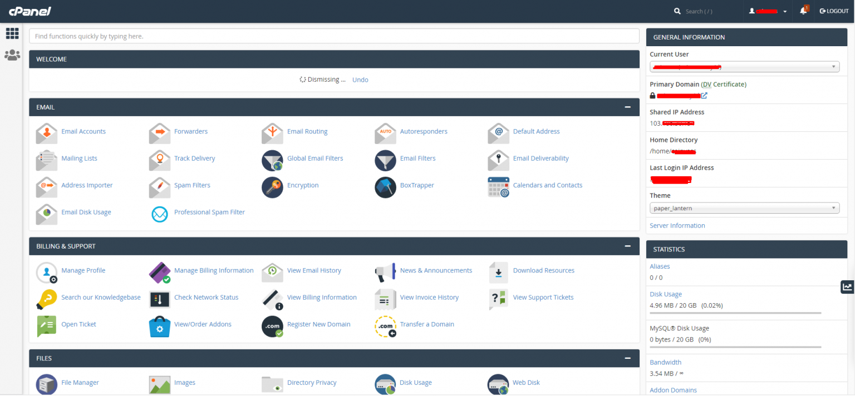Open the notifications bell

point(803,11)
